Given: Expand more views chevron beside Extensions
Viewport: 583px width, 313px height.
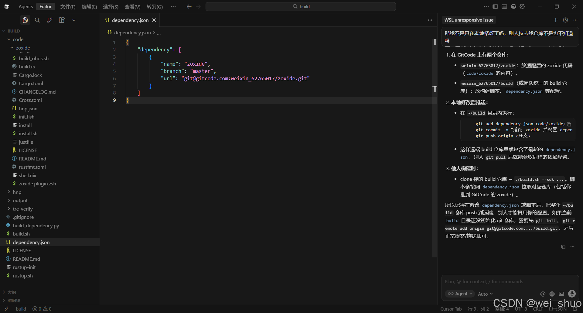Looking at the screenshot, I should [x=74, y=20].
